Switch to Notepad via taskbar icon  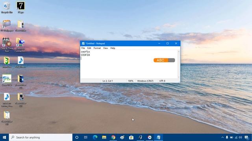158,137
